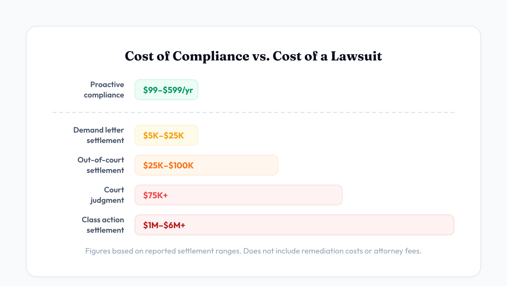Click the "Class action settlement" label
Screen dimensions: 507x286
(x=103, y=225)
